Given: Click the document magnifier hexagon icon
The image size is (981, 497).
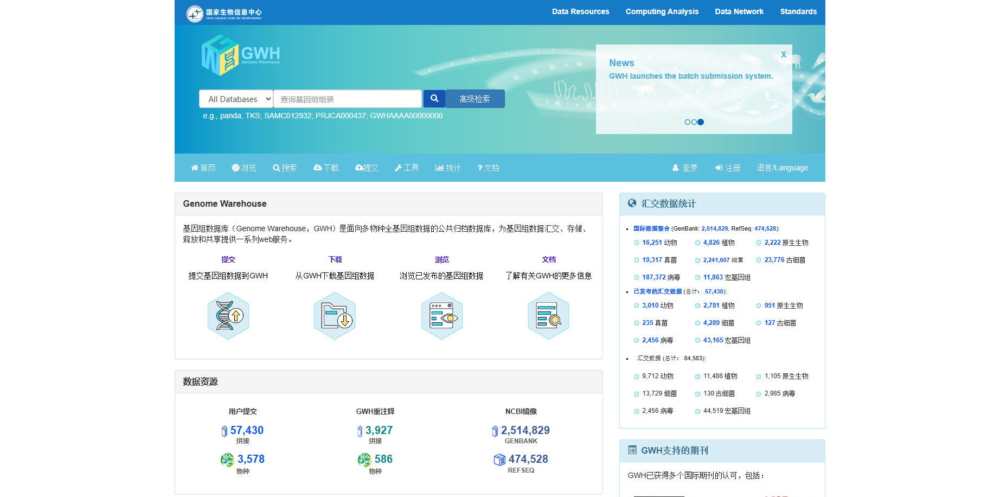Looking at the screenshot, I should click(x=549, y=316).
